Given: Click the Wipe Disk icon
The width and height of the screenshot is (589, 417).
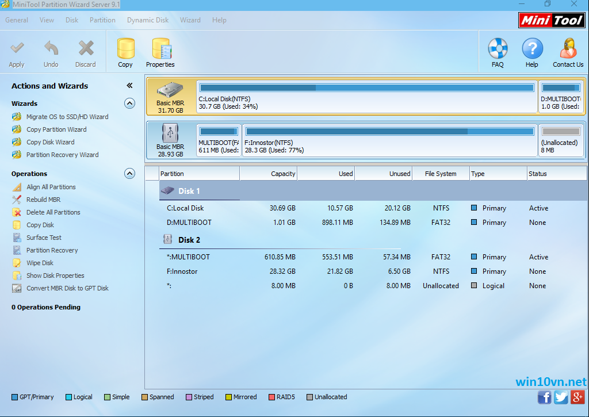Looking at the screenshot, I should coord(17,263).
